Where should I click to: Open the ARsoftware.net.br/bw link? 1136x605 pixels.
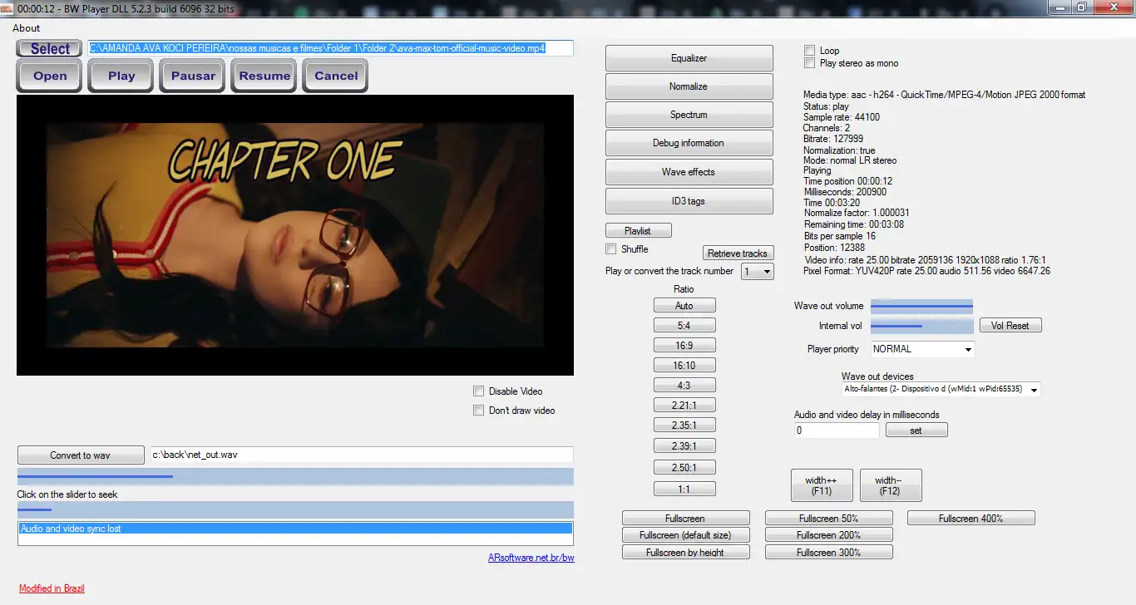[531, 558]
